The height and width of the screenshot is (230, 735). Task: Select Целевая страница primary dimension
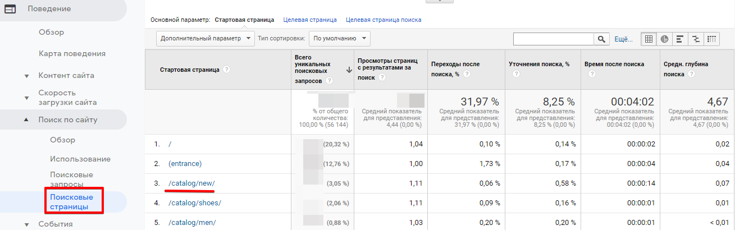click(310, 20)
